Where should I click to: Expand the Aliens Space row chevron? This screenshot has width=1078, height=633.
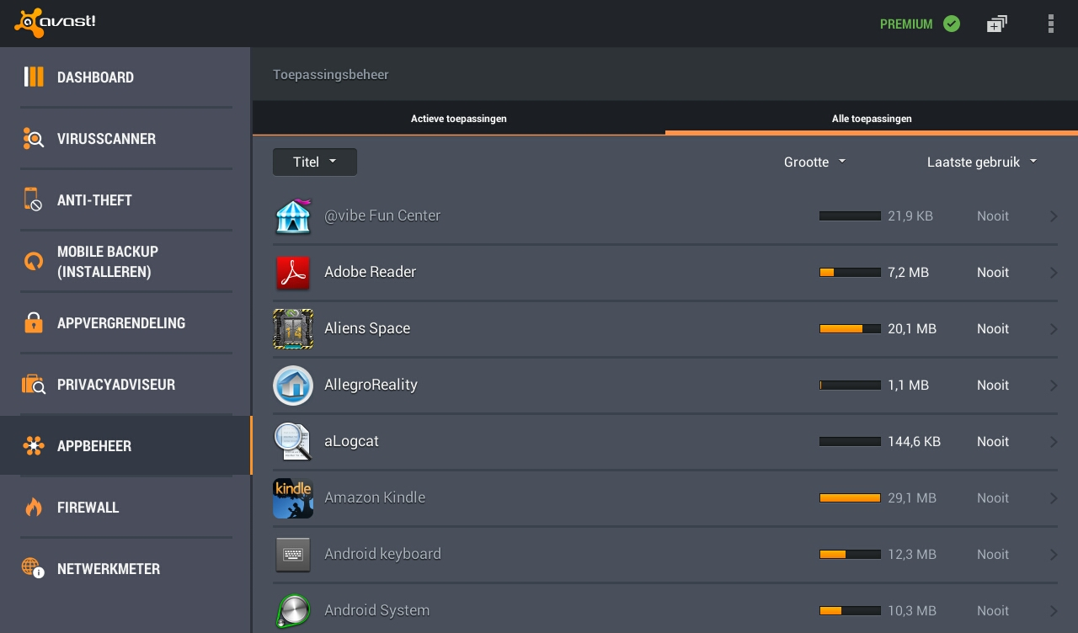click(x=1054, y=329)
